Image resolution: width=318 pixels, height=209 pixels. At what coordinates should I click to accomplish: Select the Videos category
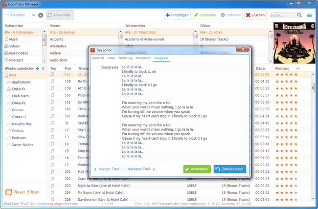[x=23, y=46]
